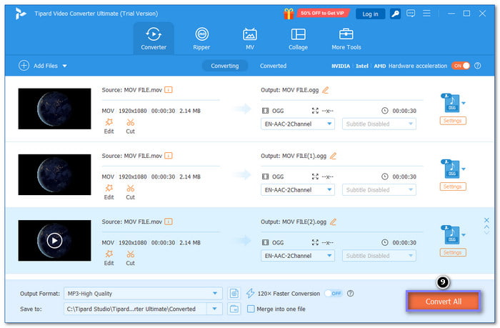The image size is (500, 328).
Task: Open audio track dropdown for MOV FILE(1).ogg
Action: (x=298, y=190)
